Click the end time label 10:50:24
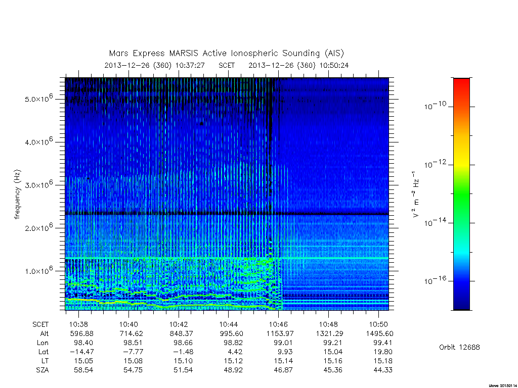 click(334, 65)
